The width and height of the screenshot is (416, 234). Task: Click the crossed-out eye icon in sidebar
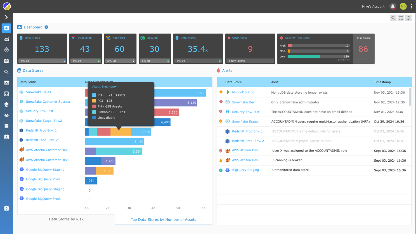6,115
